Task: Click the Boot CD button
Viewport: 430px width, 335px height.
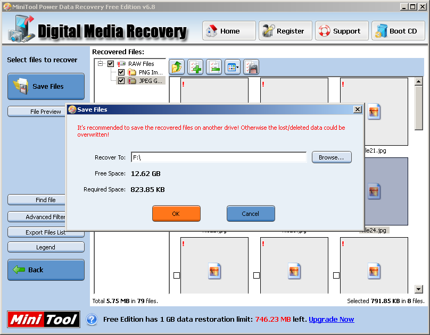Action: coord(398,31)
